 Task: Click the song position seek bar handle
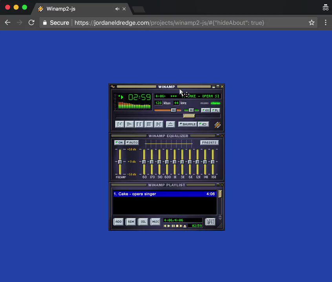coord(189,116)
